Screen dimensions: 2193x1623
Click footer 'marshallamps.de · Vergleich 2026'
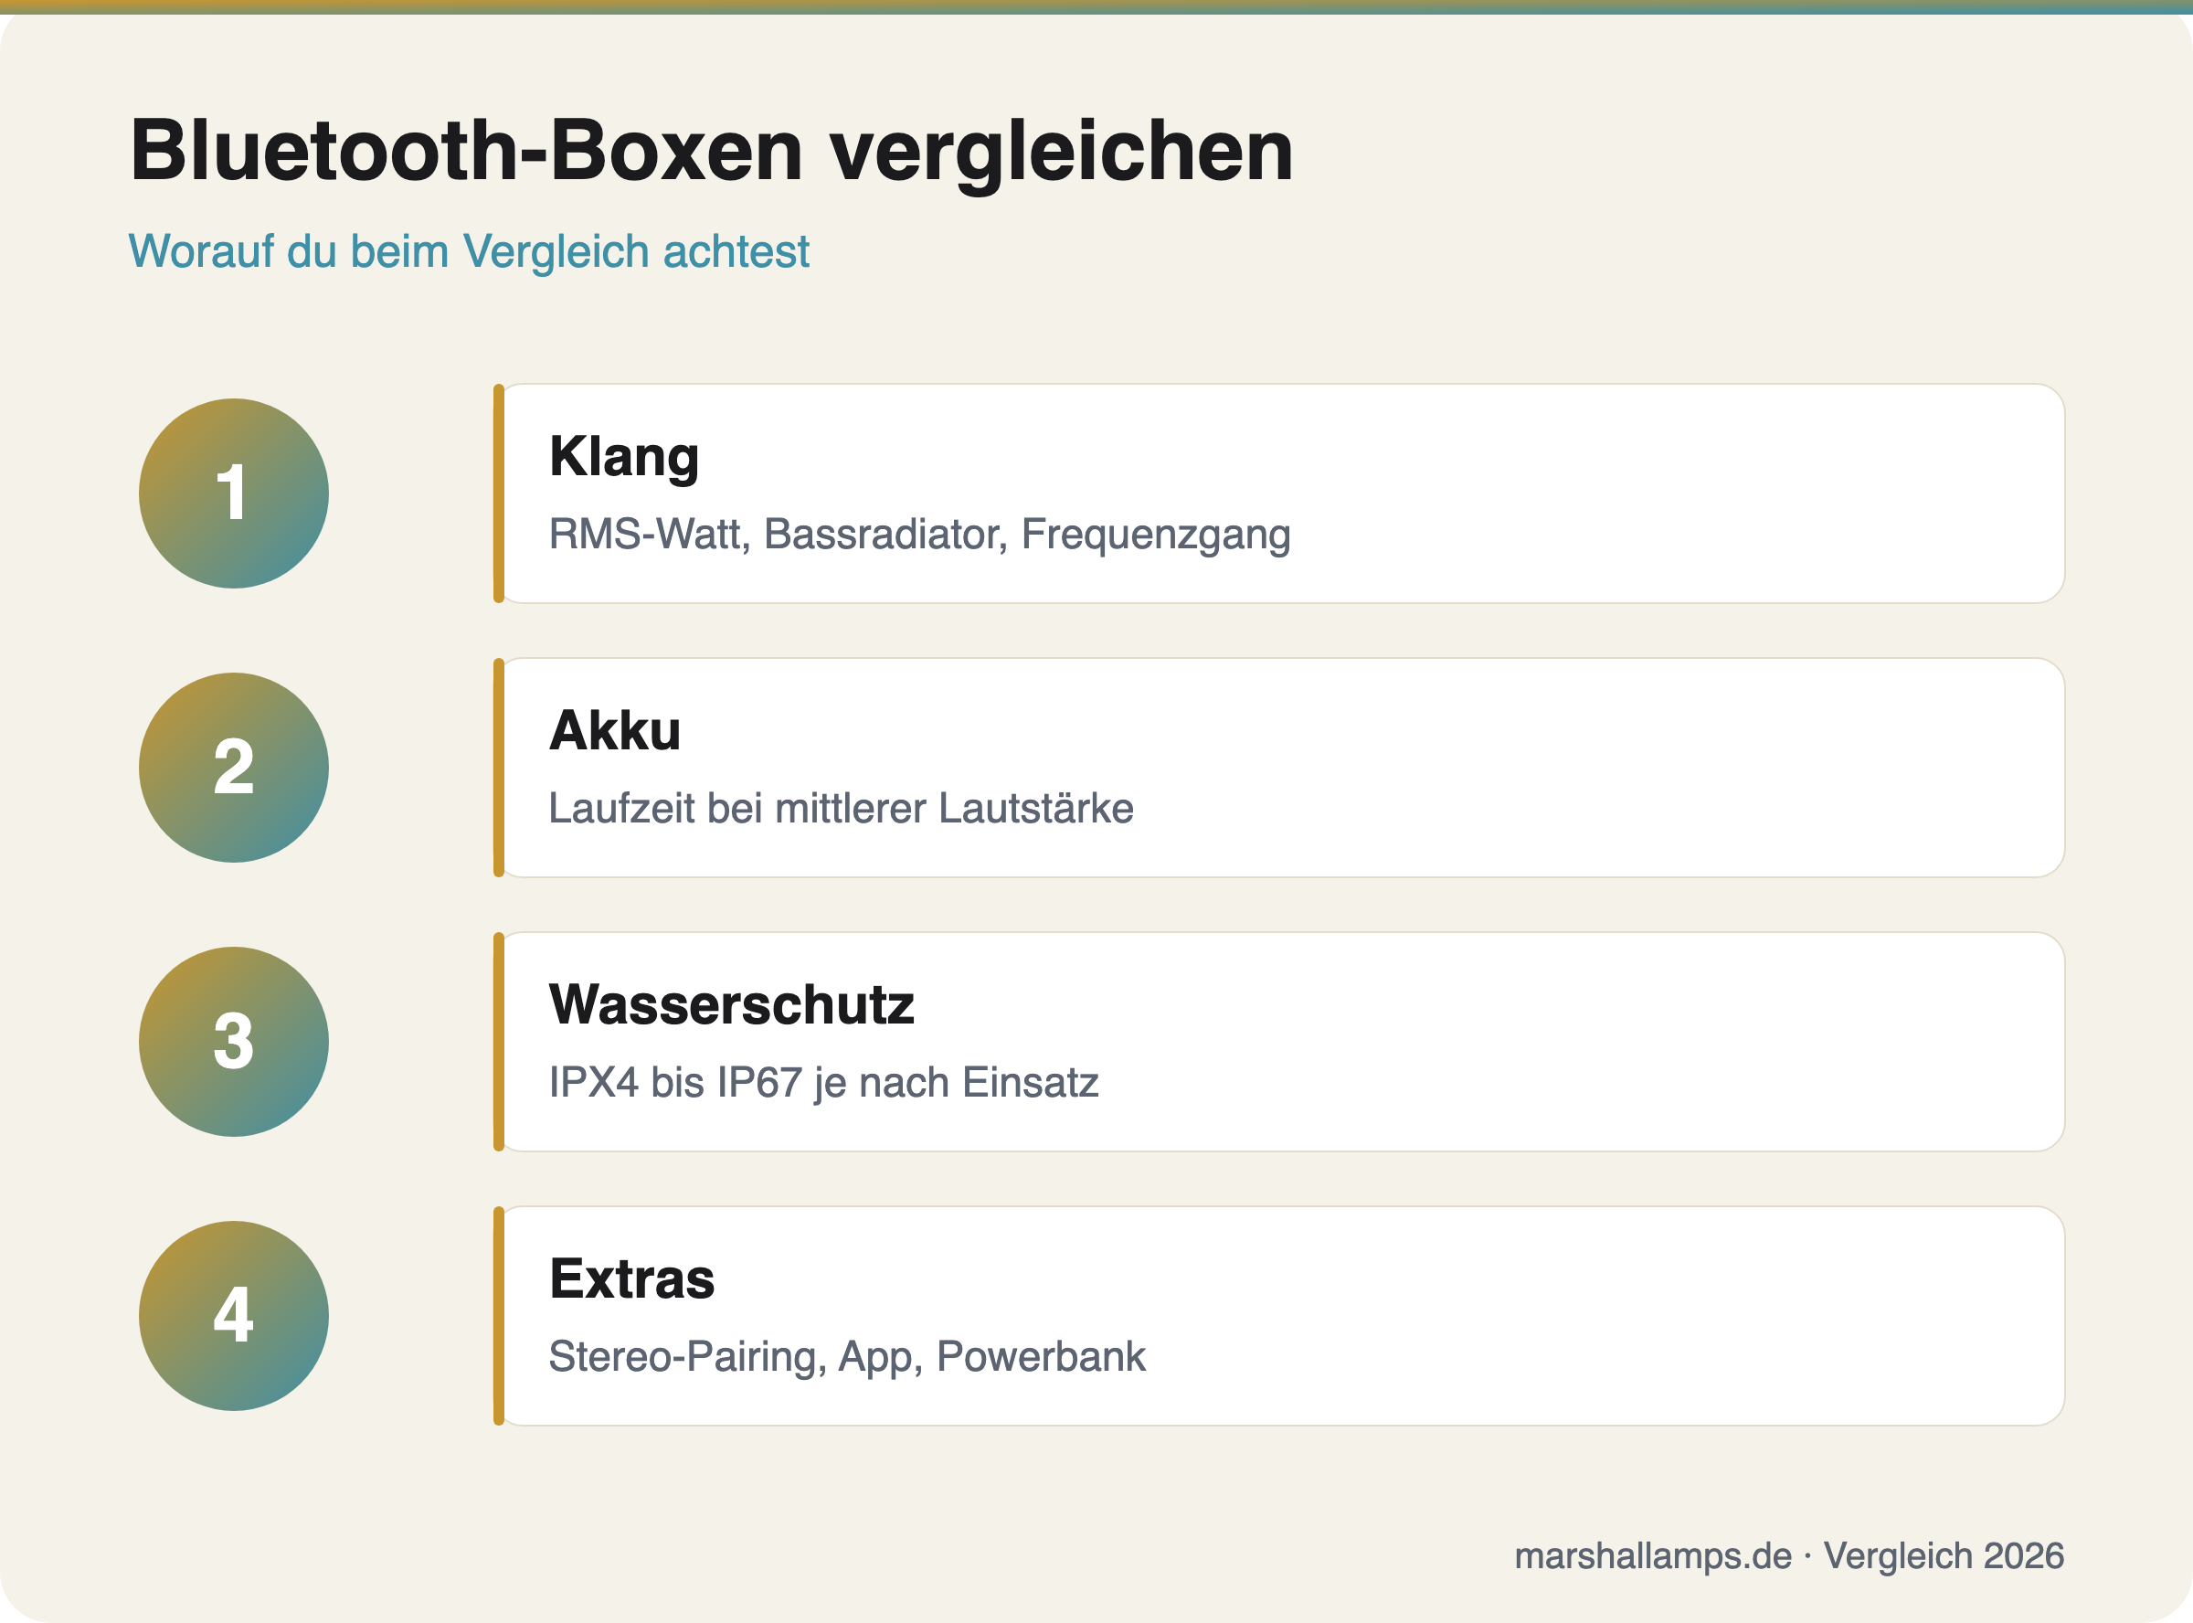1788,1556
